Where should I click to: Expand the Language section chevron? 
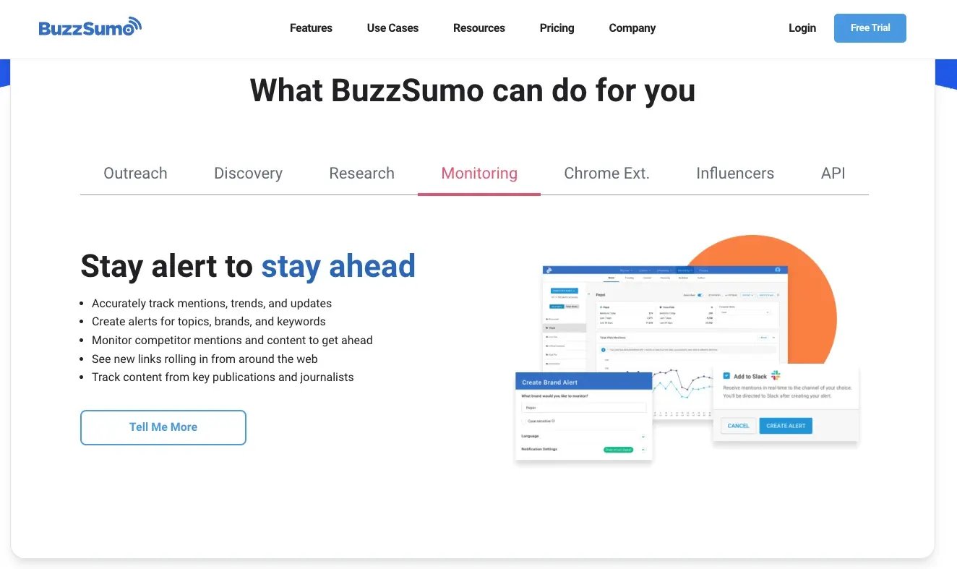643,436
